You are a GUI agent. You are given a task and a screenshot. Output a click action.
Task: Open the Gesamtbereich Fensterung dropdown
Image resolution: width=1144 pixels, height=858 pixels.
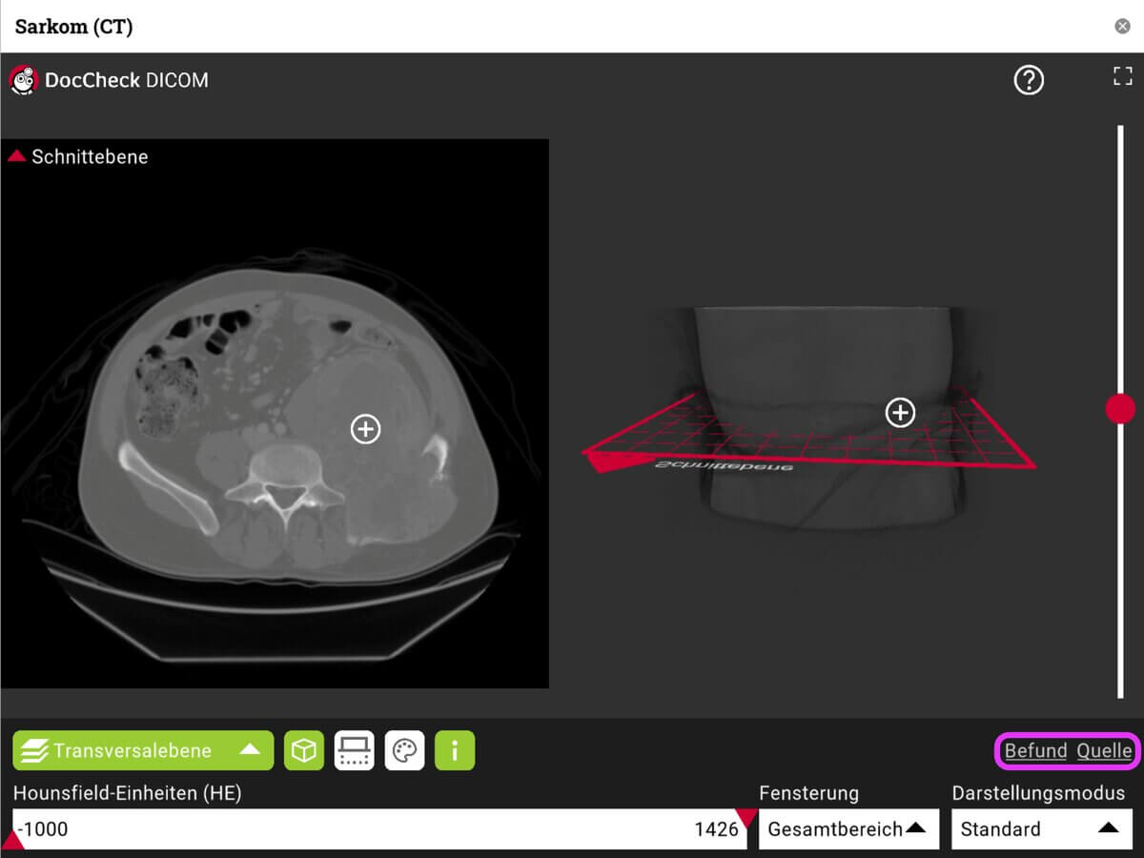click(x=848, y=828)
